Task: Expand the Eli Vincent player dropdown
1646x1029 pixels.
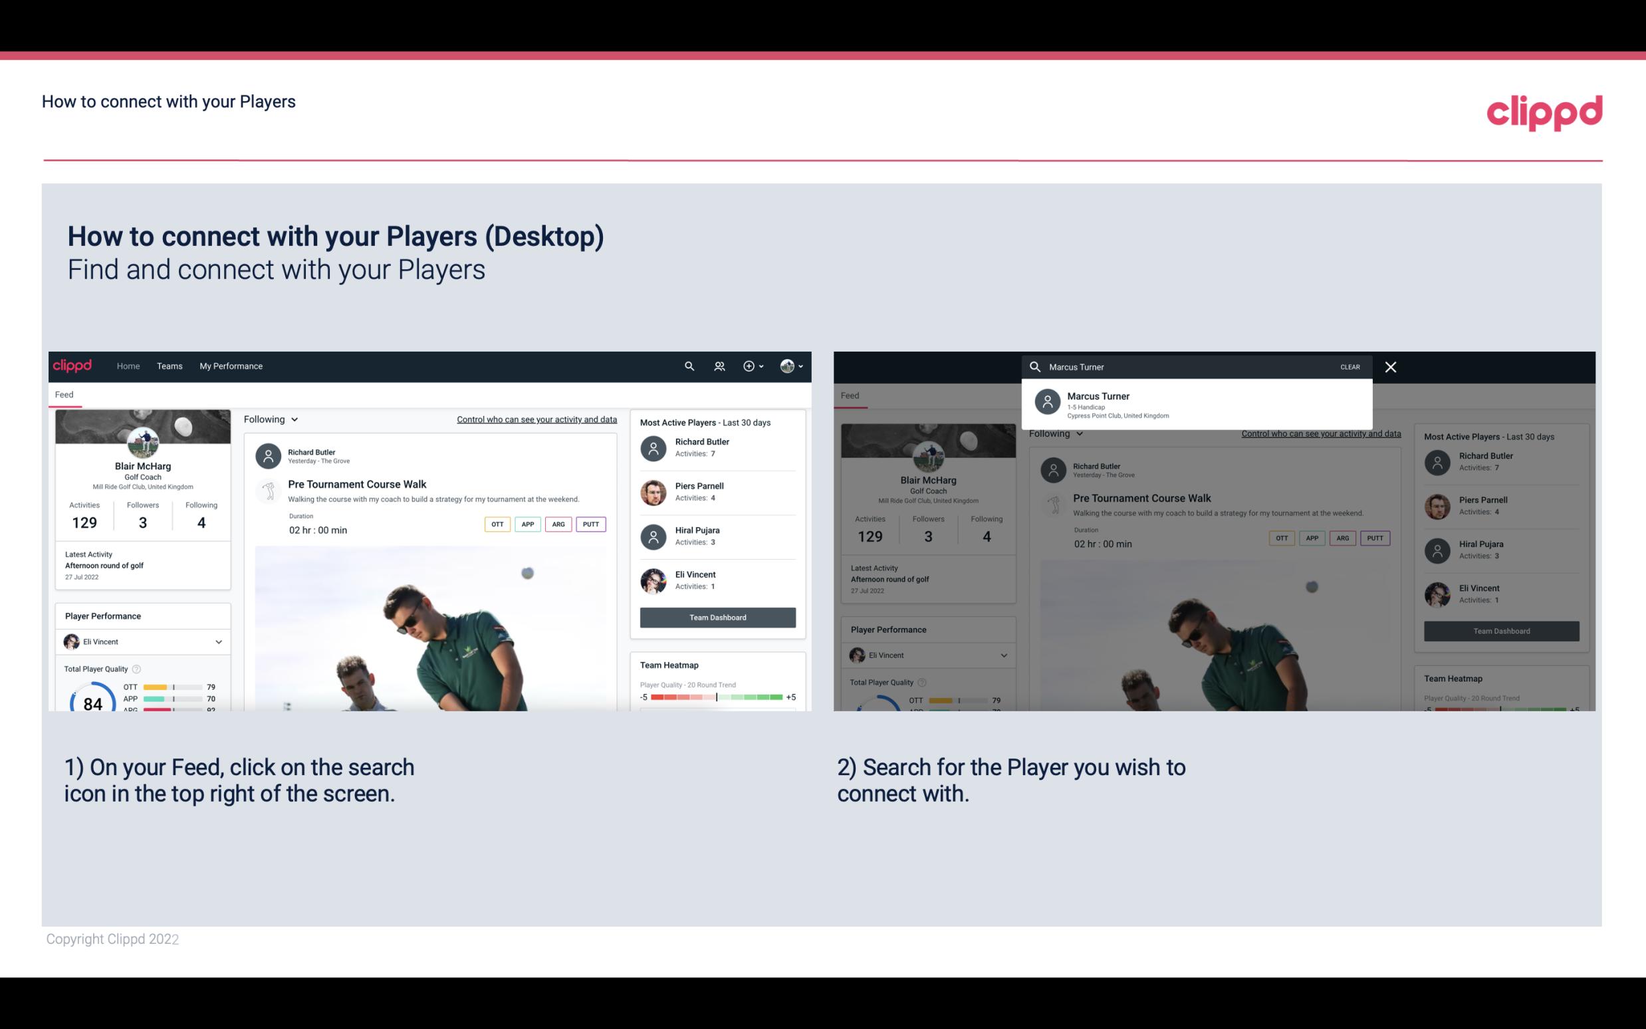Action: coord(218,641)
